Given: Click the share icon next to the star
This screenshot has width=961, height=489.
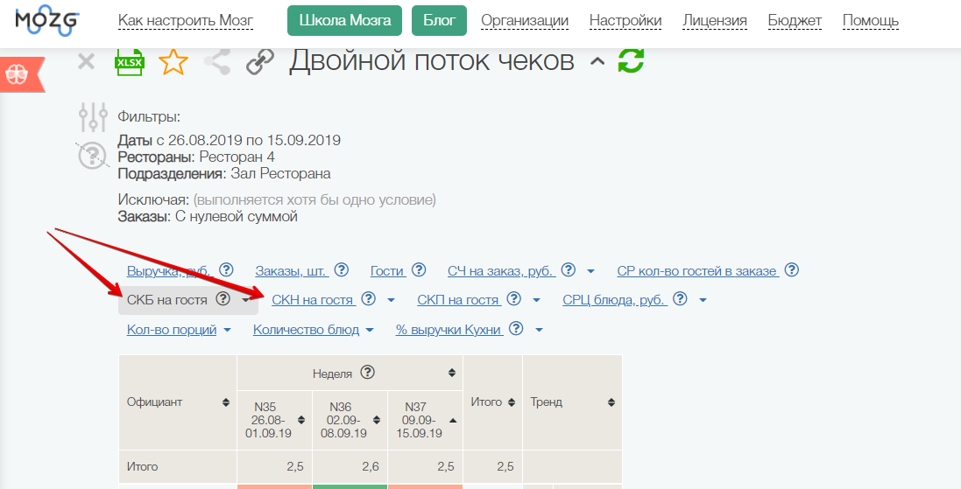Looking at the screenshot, I should [216, 62].
